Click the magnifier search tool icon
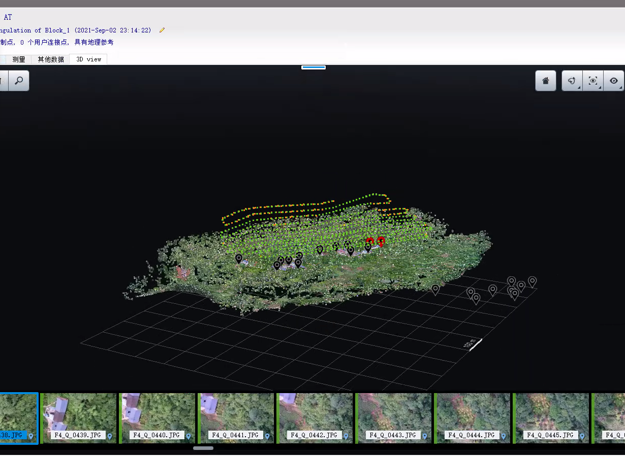Image resolution: width=625 pixels, height=456 pixels. point(19,81)
